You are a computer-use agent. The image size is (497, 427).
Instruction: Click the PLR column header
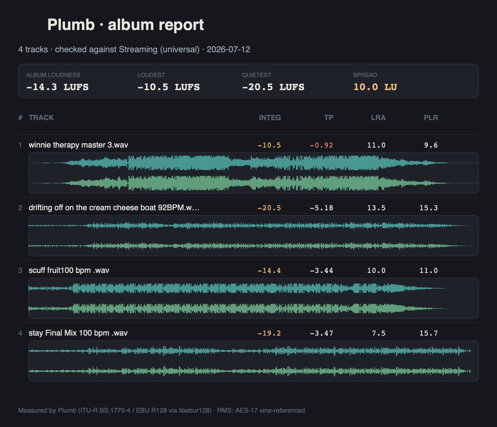point(431,118)
